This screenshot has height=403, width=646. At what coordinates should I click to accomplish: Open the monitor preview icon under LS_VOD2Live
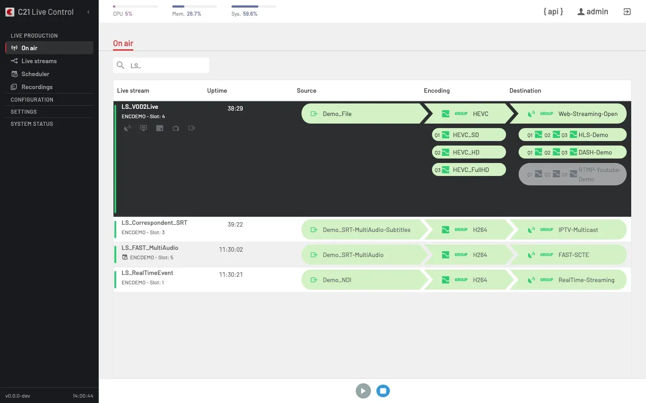click(x=144, y=128)
